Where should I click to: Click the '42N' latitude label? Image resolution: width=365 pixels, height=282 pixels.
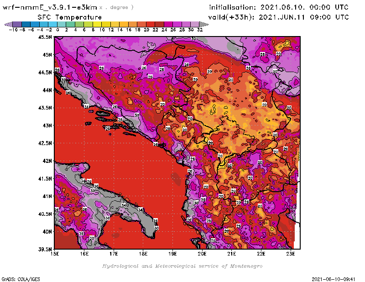(47, 161)
